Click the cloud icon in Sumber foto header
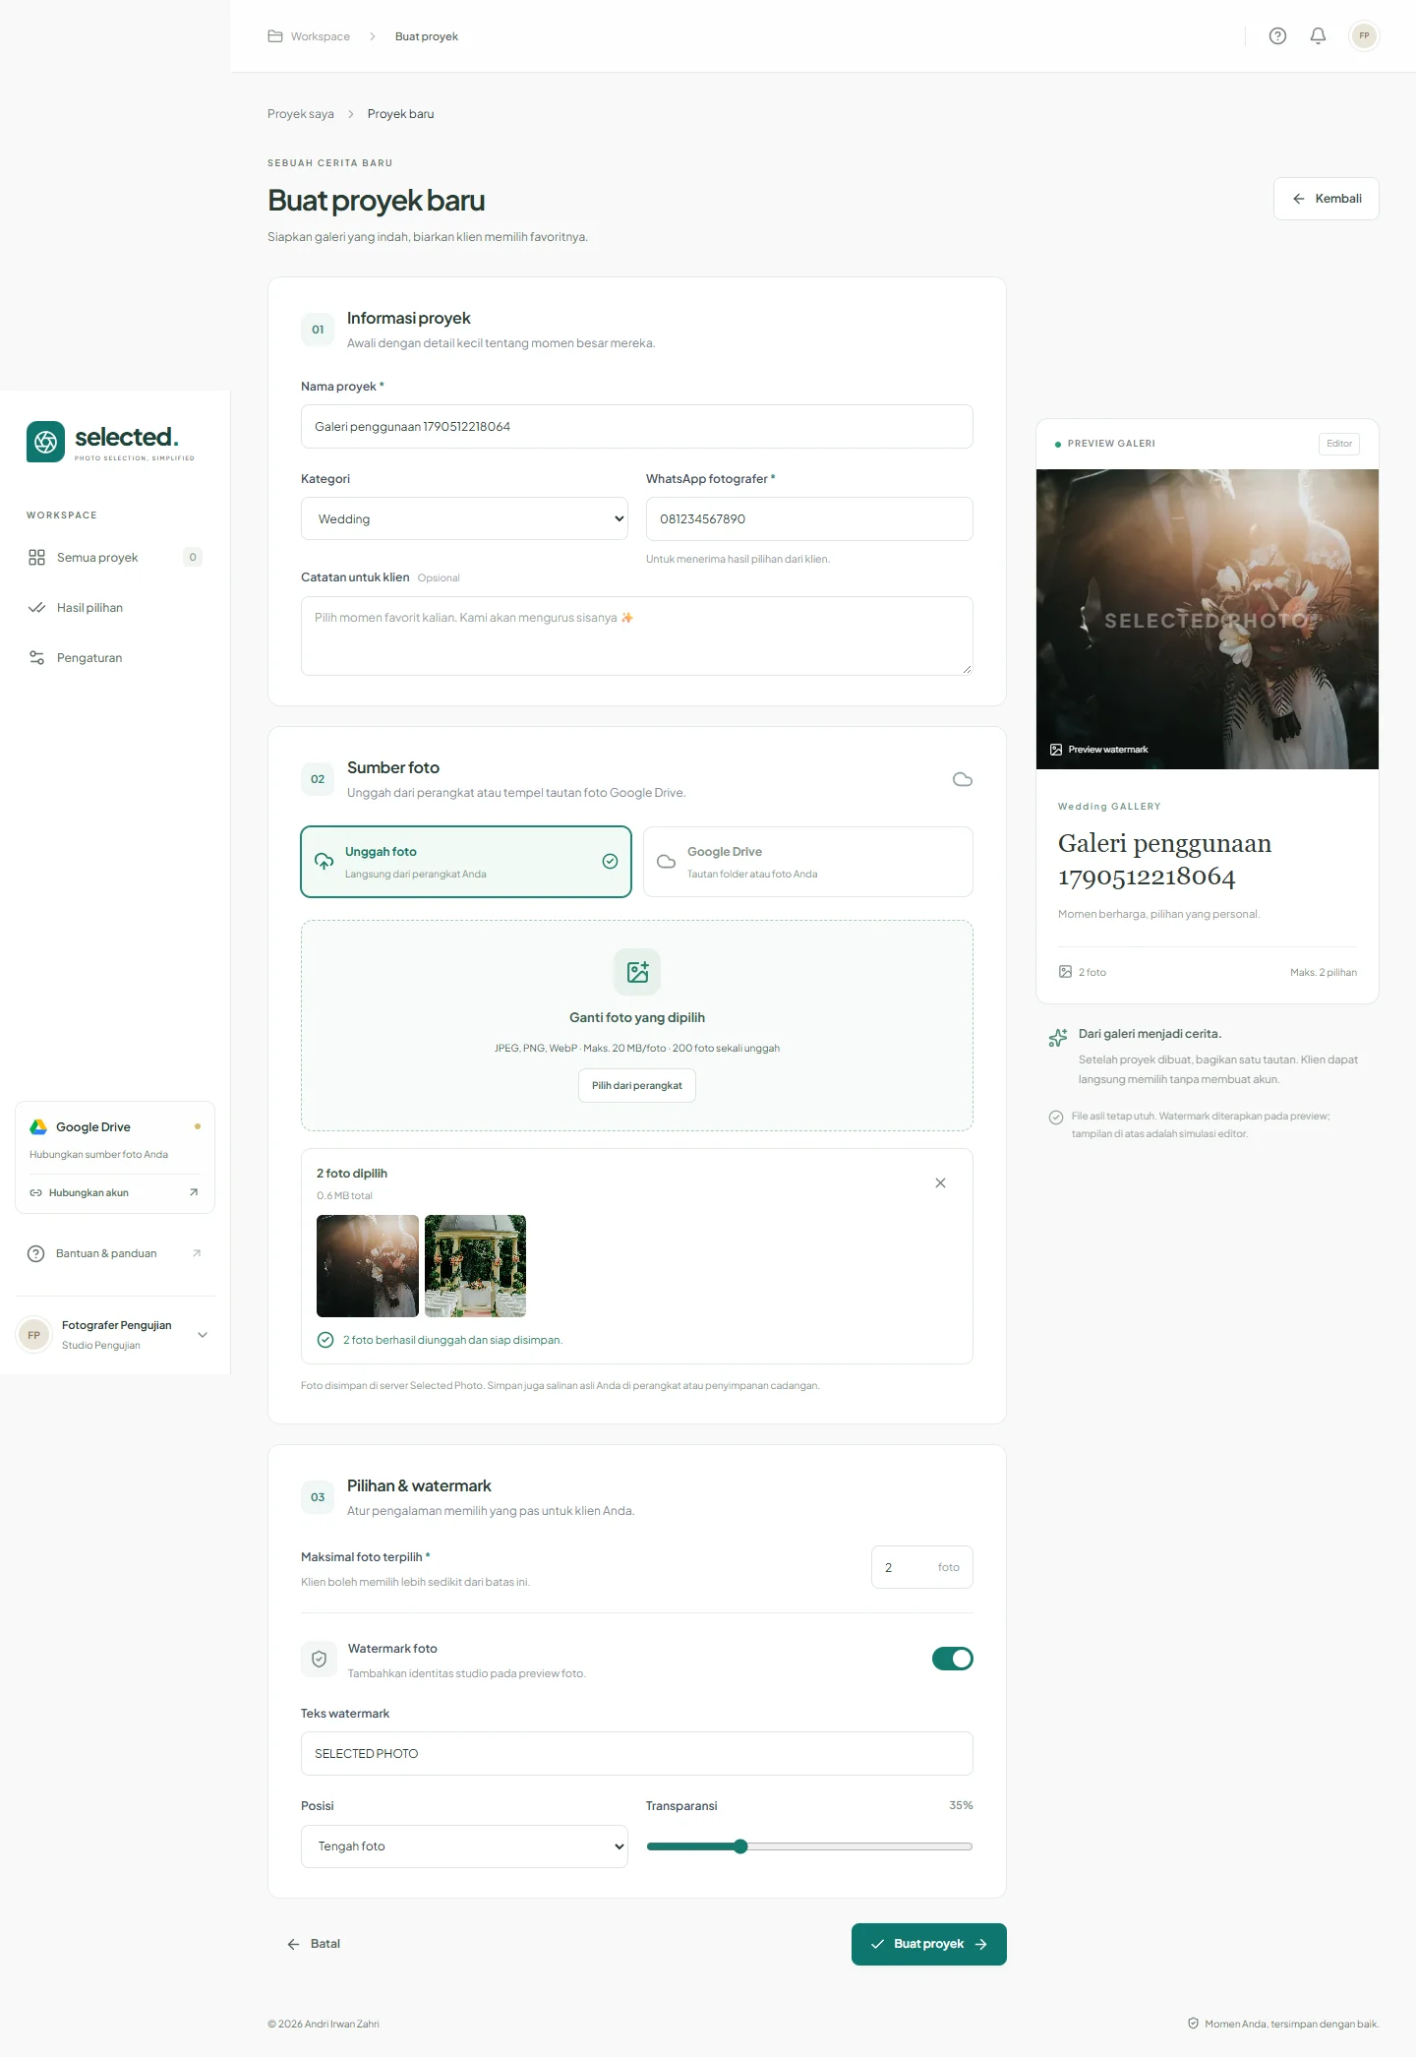1416x2057 pixels. click(963, 779)
